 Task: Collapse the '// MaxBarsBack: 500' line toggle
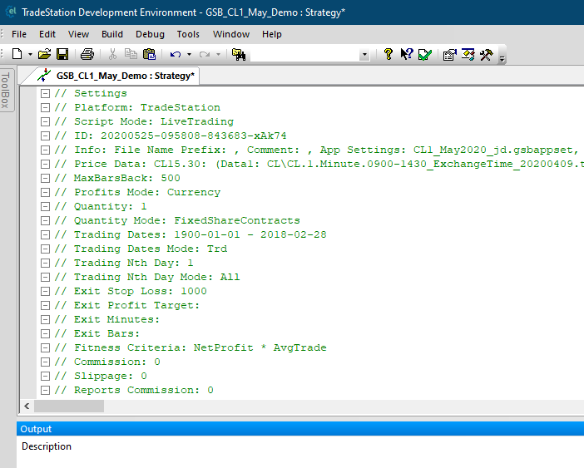click(46, 178)
